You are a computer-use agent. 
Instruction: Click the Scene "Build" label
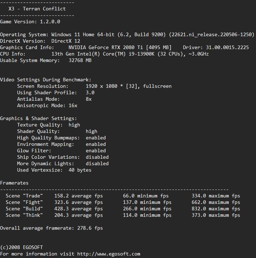click(24, 209)
